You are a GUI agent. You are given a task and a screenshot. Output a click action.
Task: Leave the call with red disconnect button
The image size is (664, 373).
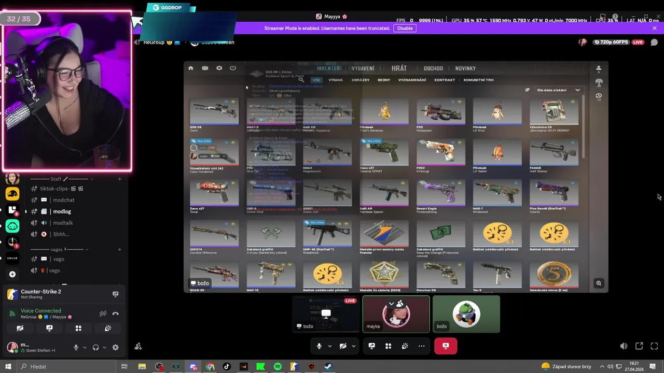tap(446, 346)
